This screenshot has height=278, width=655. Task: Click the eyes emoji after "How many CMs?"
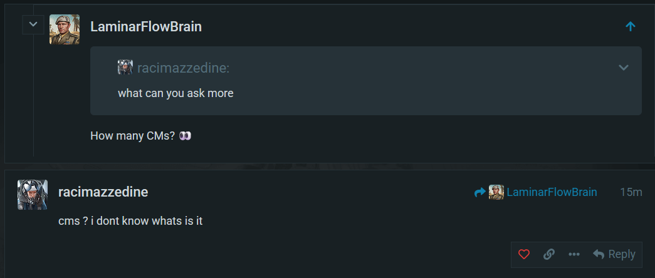185,135
